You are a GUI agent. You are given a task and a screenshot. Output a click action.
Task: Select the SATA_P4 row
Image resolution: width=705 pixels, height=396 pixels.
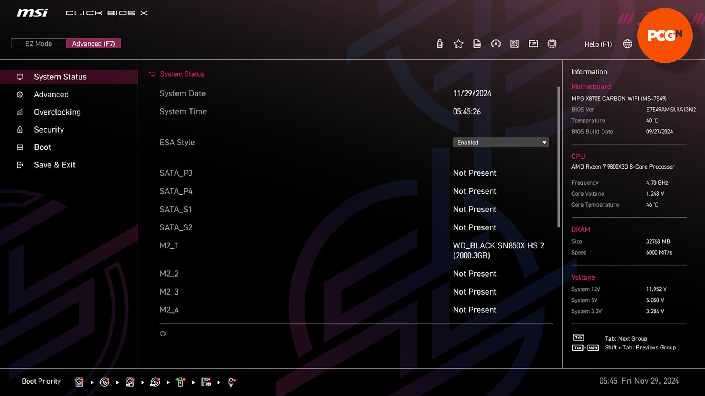[354, 191]
